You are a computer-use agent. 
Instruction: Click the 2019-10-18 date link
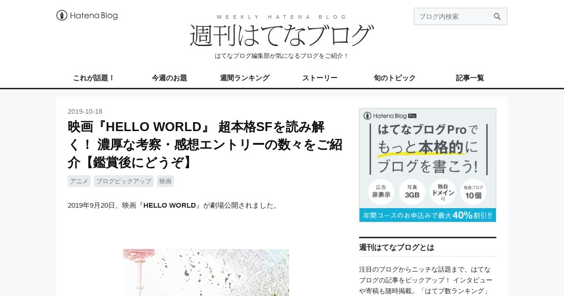tap(85, 111)
